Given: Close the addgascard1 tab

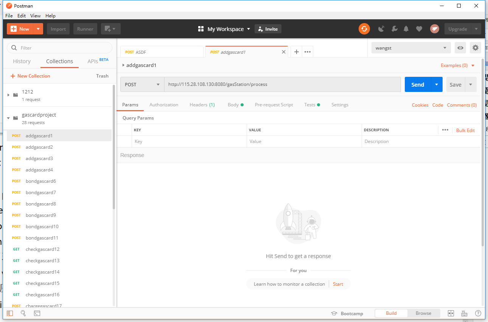Looking at the screenshot, I should click(x=284, y=52).
